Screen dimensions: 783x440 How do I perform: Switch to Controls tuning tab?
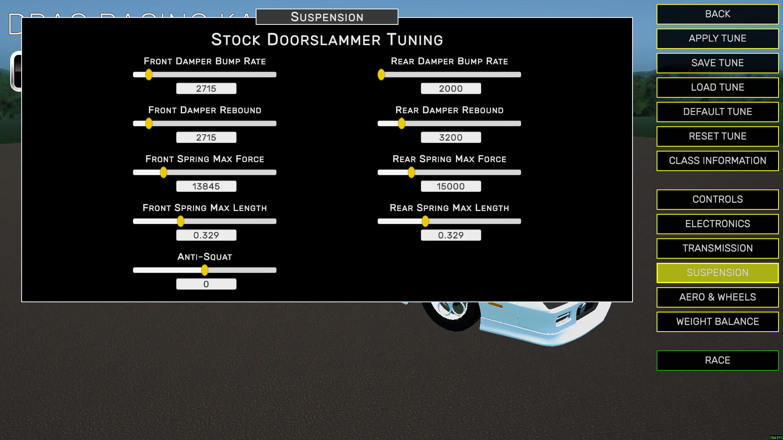click(717, 200)
